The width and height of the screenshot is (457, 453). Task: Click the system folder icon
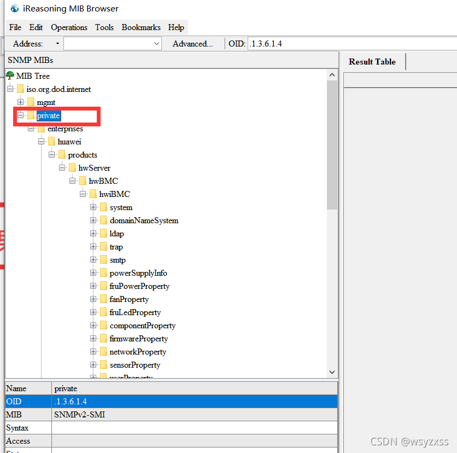[x=103, y=207]
